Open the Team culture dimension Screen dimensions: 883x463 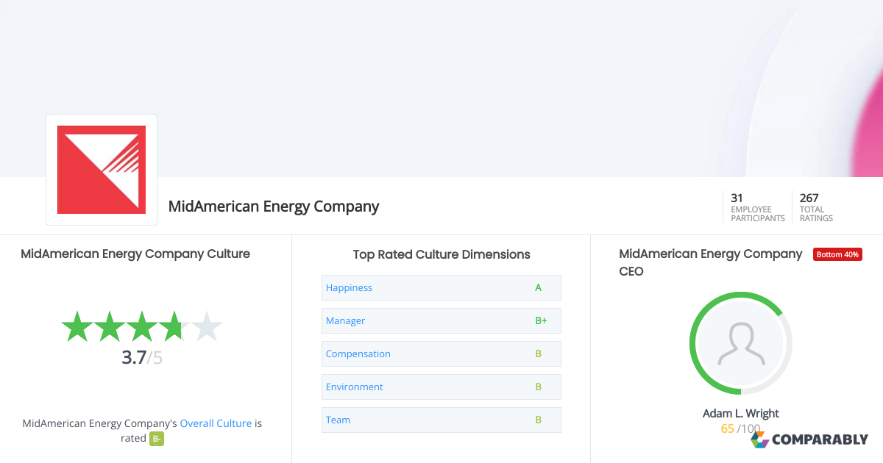(441, 420)
